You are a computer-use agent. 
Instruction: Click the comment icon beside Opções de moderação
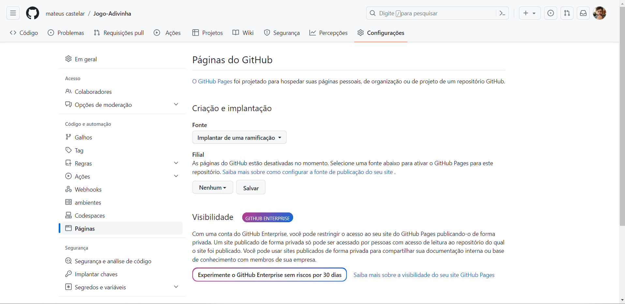(x=68, y=104)
